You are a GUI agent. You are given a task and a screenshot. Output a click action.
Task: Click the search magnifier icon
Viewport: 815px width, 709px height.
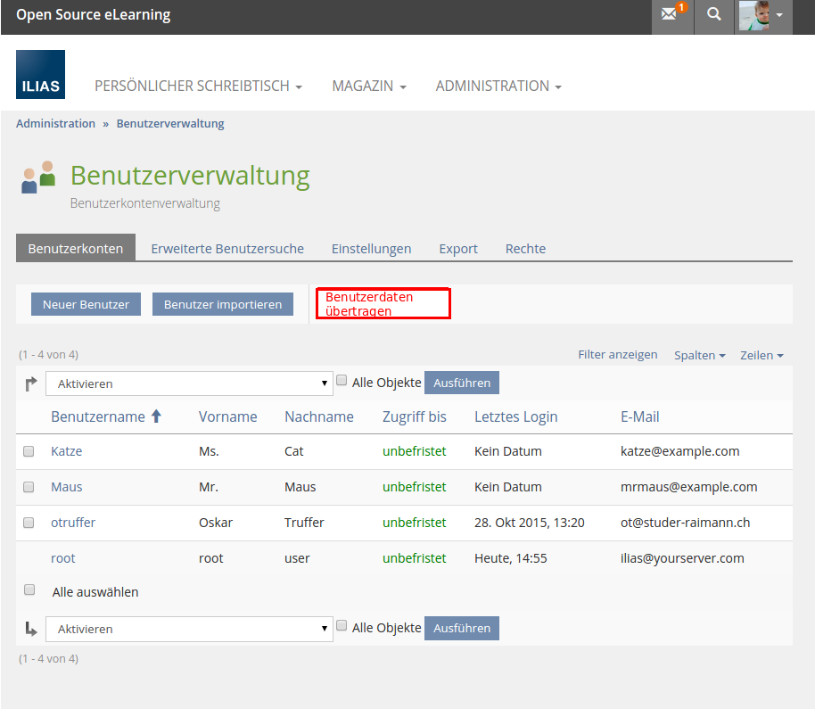[713, 16]
